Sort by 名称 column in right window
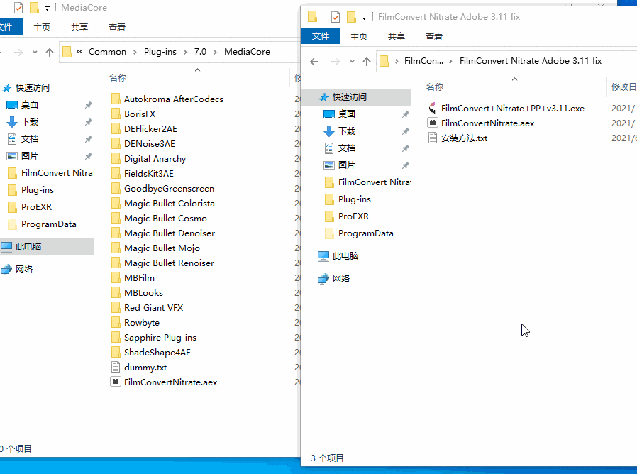This screenshot has height=474, width=637. coord(435,87)
